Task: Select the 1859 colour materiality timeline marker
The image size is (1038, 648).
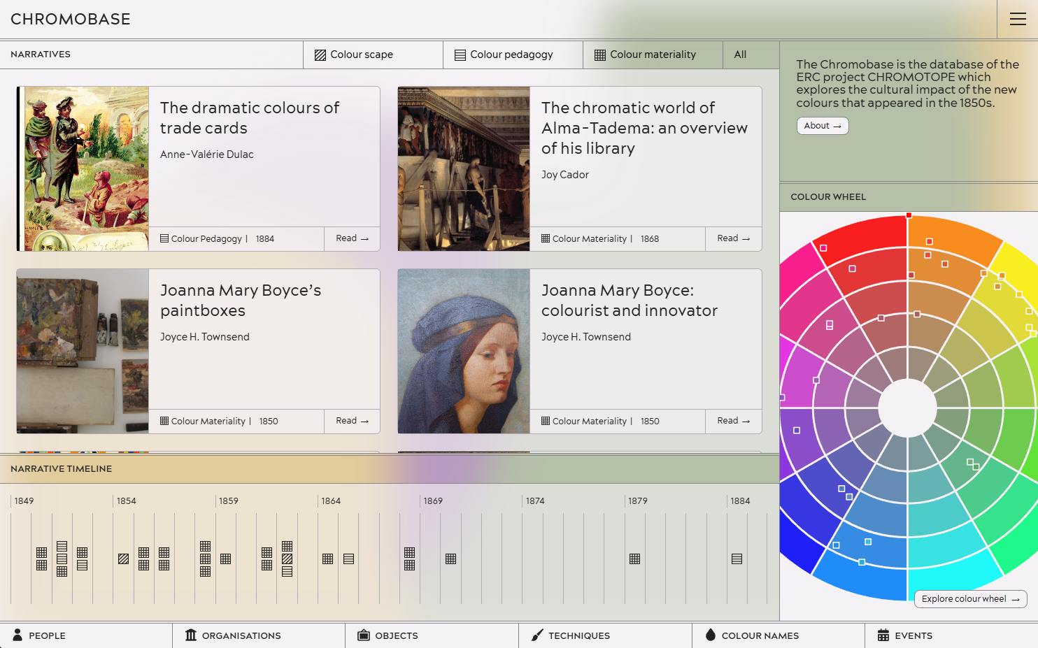Action: [225, 559]
